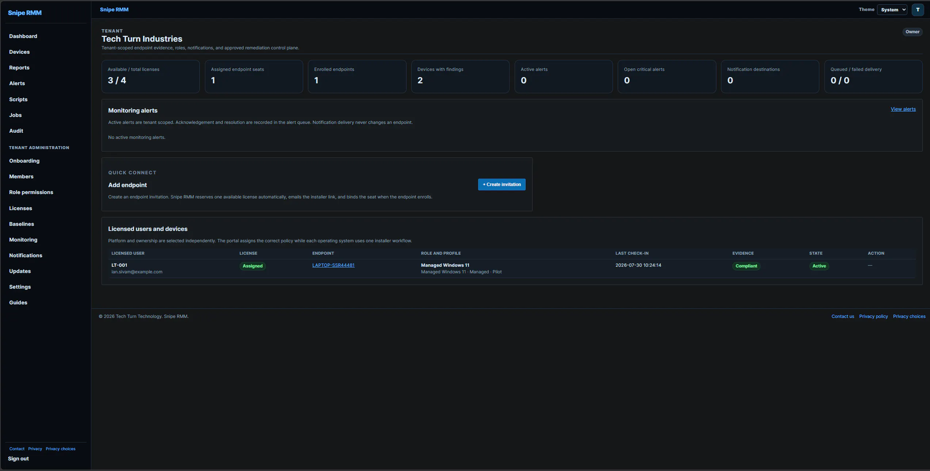Go to Onboarding under Tenant Administration
Viewport: 930px width, 471px height.
tap(24, 161)
